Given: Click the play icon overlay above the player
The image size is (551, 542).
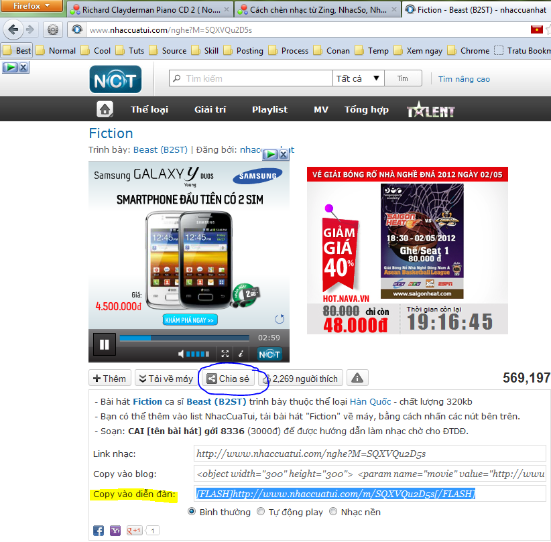Looking at the screenshot, I should [271, 154].
